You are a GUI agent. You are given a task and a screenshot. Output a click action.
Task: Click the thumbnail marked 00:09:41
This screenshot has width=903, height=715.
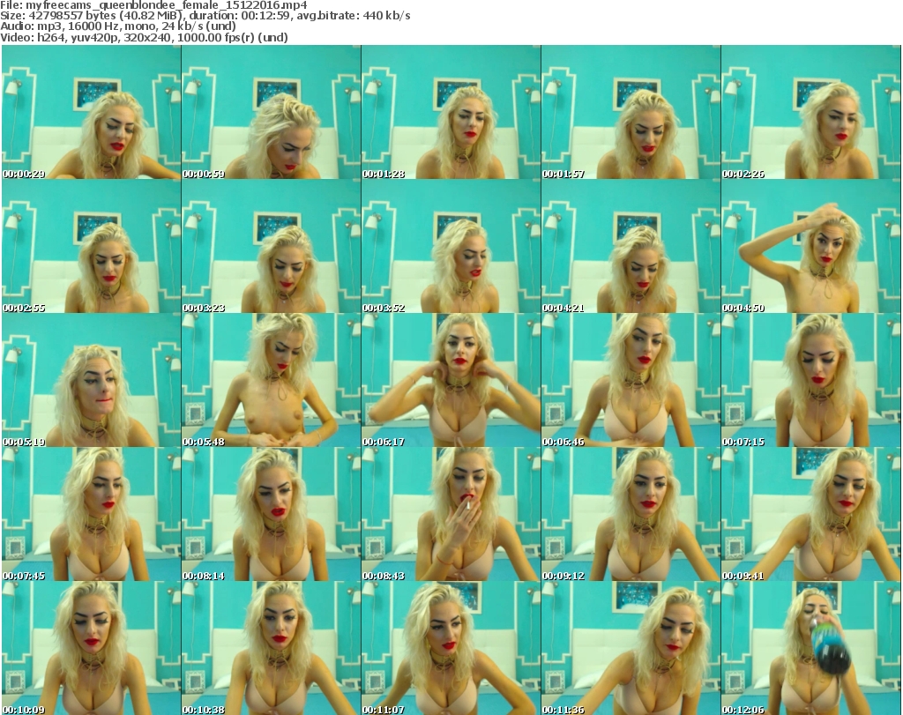[x=811, y=514]
